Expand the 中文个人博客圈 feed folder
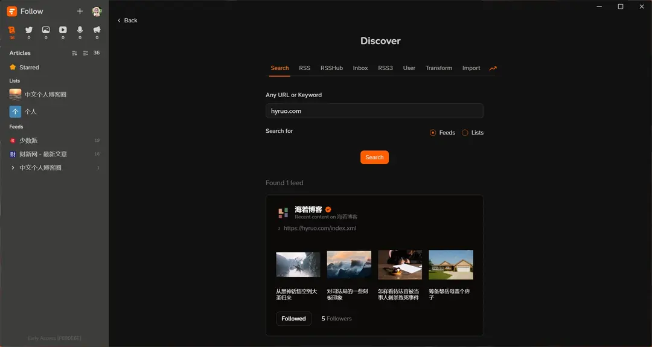Viewport: 652px width, 347px height. (13, 168)
